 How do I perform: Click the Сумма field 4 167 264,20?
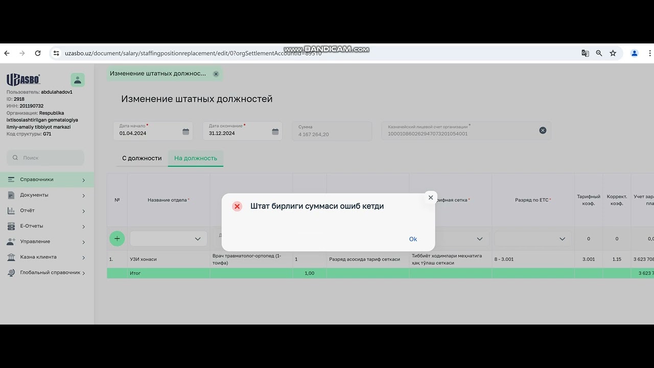pyautogui.click(x=332, y=131)
